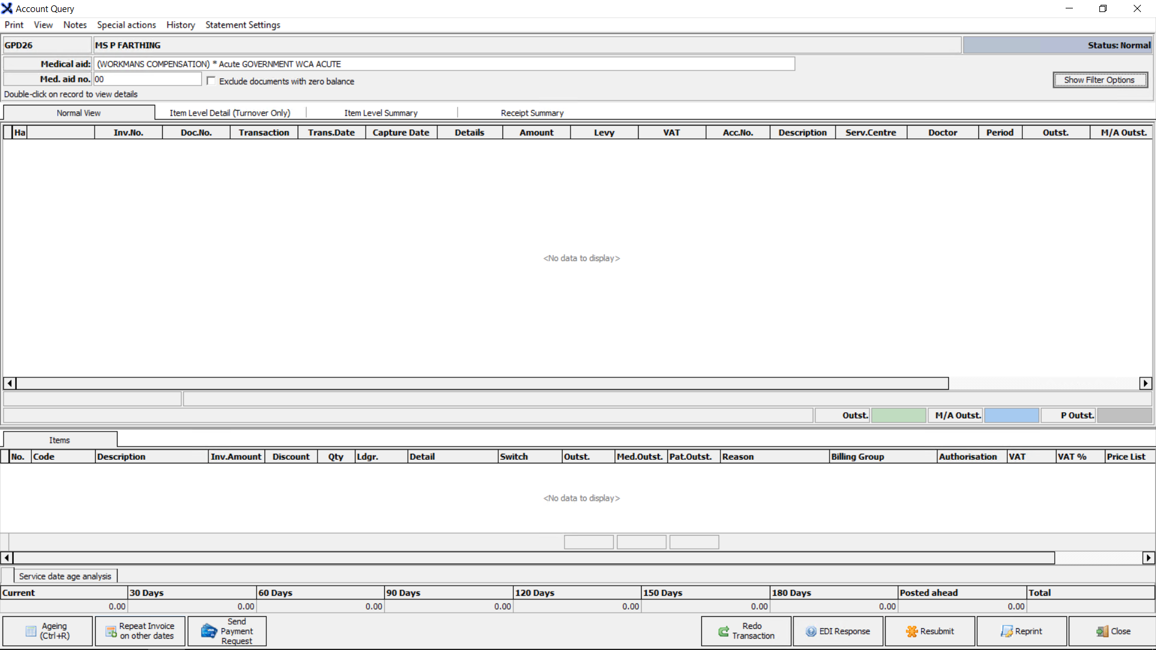Resubmit the selected claim
1156x650 pixels.
point(929,631)
